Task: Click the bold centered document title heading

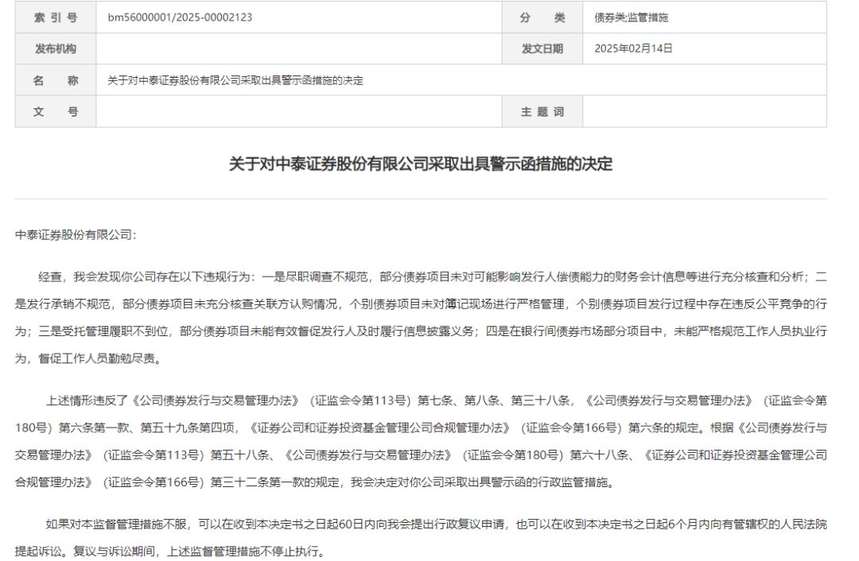Action: (x=421, y=164)
